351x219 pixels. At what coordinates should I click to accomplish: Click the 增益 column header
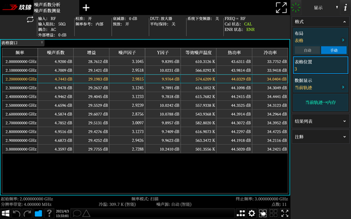(91, 53)
